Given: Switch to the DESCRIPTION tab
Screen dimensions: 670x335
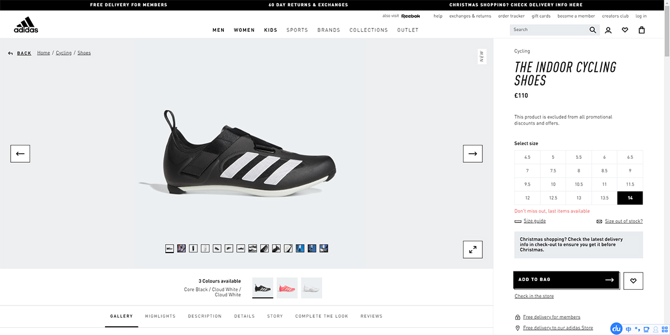Looking at the screenshot, I should [x=205, y=316].
